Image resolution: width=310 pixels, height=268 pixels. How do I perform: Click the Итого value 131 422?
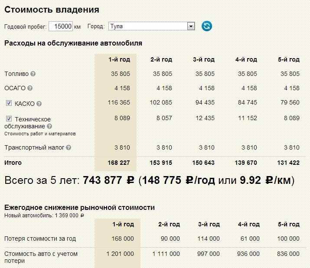pyautogui.click(x=288, y=163)
